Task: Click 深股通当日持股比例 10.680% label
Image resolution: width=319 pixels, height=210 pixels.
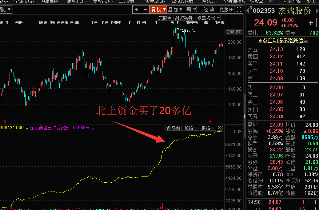Action: pos(60,128)
